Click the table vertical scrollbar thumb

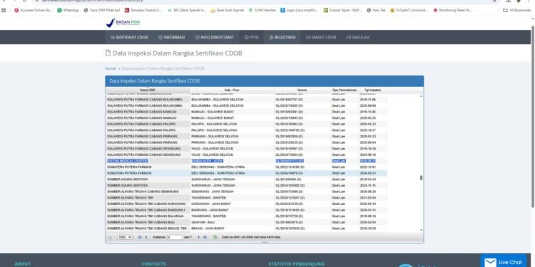coord(421,178)
